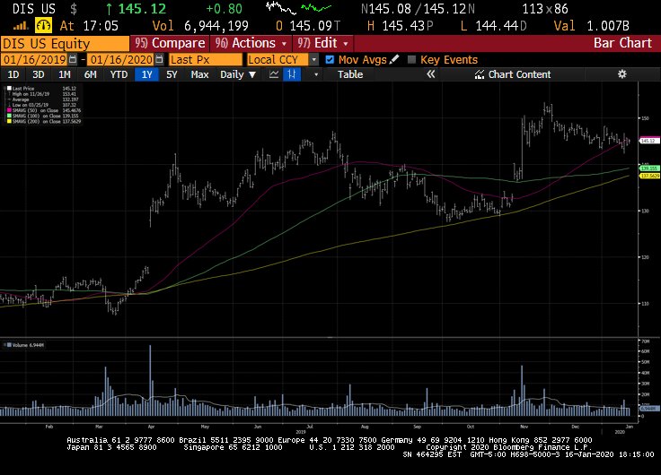Click the High on 11/26/19 legend row
This screenshot has width=661, height=475.
(x=42, y=94)
